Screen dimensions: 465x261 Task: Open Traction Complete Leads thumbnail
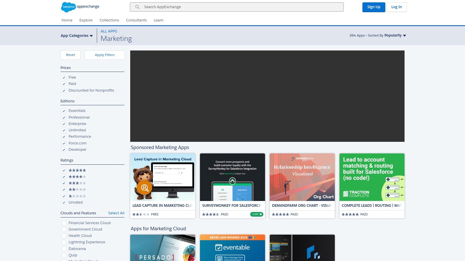pos(372,177)
